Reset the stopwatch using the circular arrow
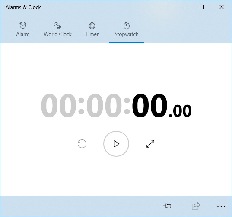This screenshot has width=232, height=217. 82,144
